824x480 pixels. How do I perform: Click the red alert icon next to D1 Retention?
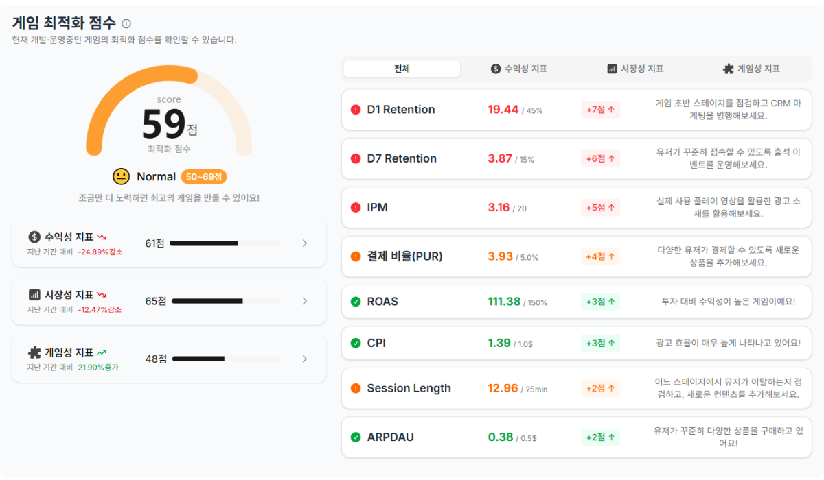click(356, 109)
